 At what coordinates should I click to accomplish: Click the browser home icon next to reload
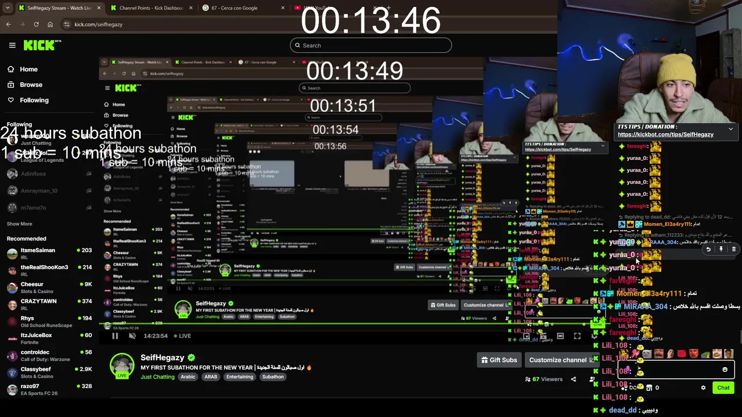coord(50,24)
